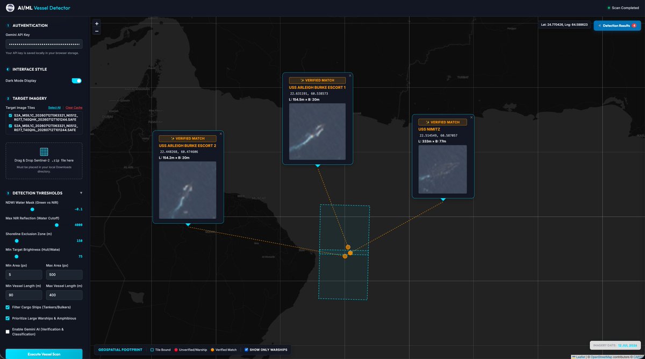The image size is (645, 359).
Task: Click the USS NIMITZ title text
Action: point(429,129)
